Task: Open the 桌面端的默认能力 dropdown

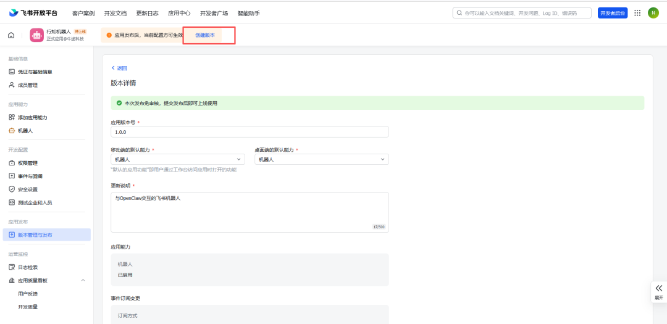Action: 322,159
